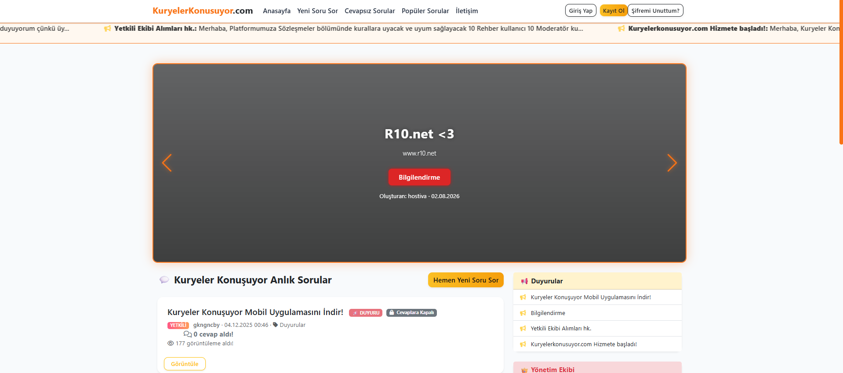Image resolution: width=843 pixels, height=373 pixels.
Task: Click the 0 cevap aldı! text
Action: click(x=213, y=334)
